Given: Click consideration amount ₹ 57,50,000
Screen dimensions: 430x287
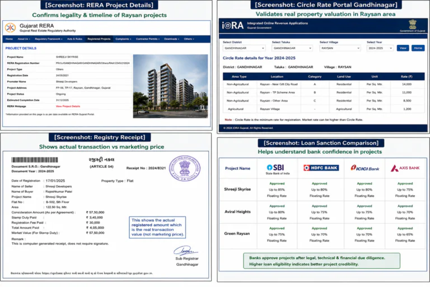Looking at the screenshot, I should tap(95, 212).
